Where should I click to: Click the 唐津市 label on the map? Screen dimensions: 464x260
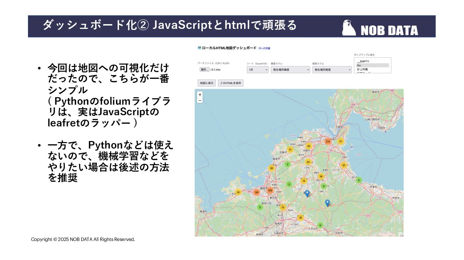click(x=203, y=211)
